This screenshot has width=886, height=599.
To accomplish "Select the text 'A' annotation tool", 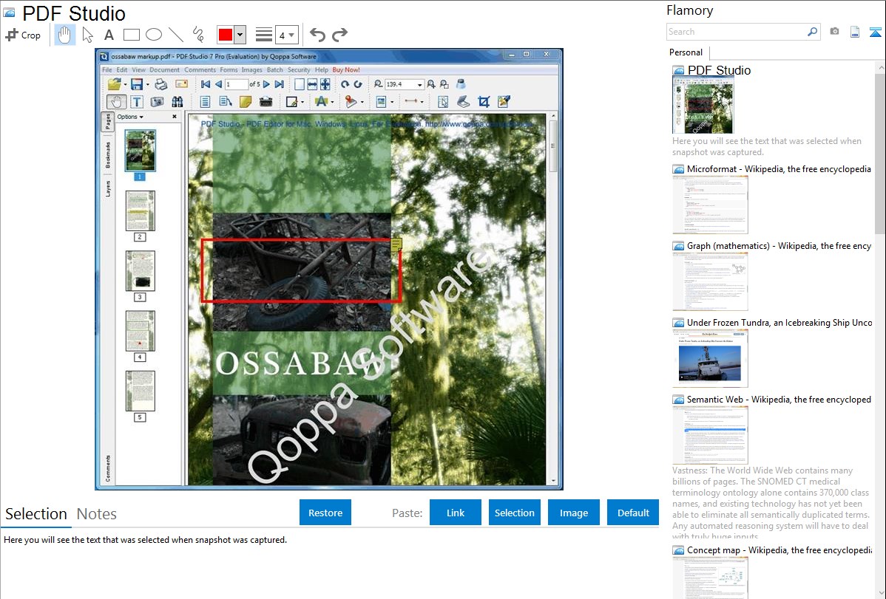I will 109,35.
